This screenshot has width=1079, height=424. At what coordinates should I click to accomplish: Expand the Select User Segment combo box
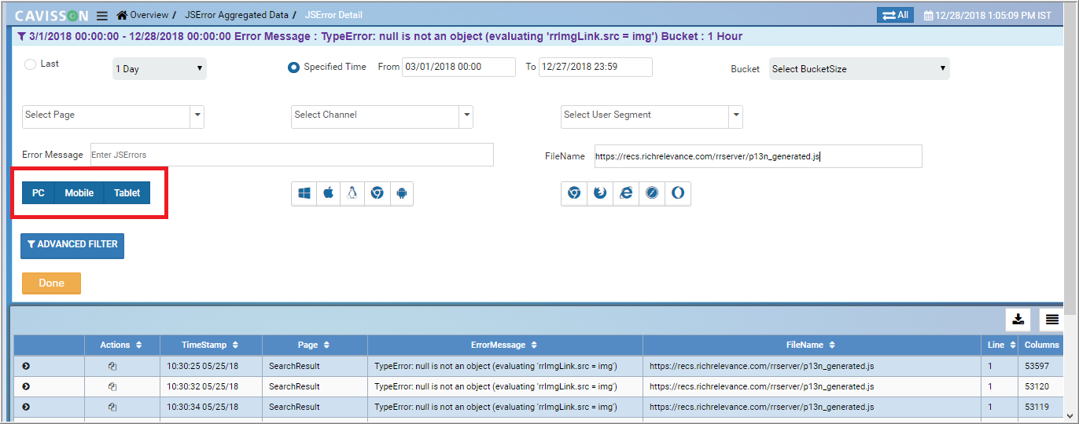(736, 116)
